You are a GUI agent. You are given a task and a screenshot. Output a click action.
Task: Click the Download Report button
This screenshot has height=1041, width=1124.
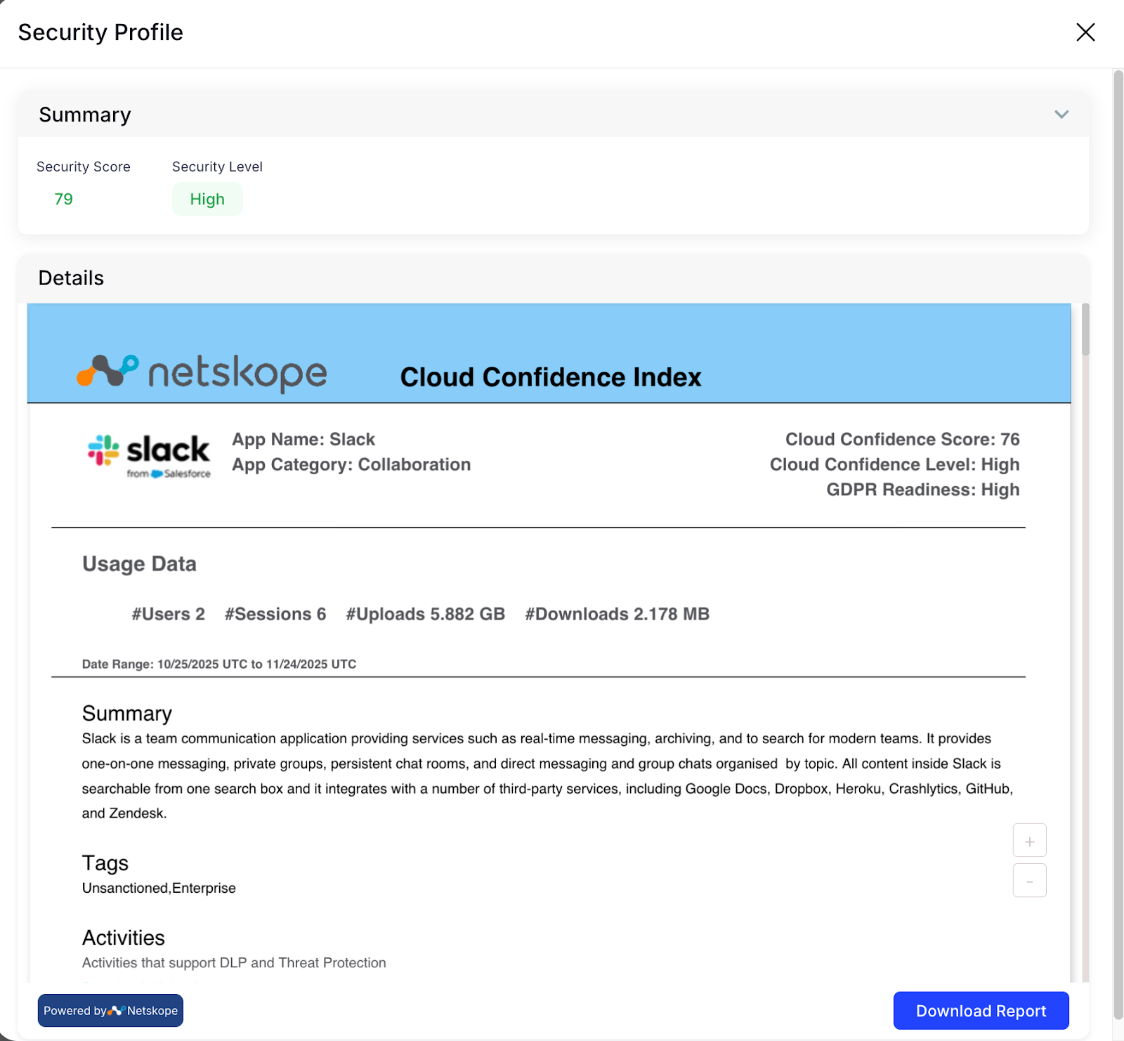981,1011
